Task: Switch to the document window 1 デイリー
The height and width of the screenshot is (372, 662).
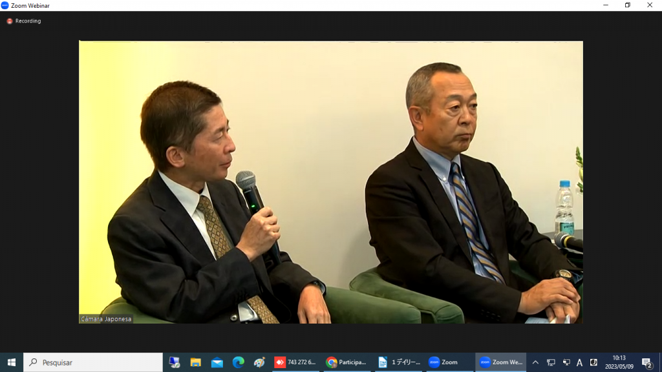Action: coord(399,362)
